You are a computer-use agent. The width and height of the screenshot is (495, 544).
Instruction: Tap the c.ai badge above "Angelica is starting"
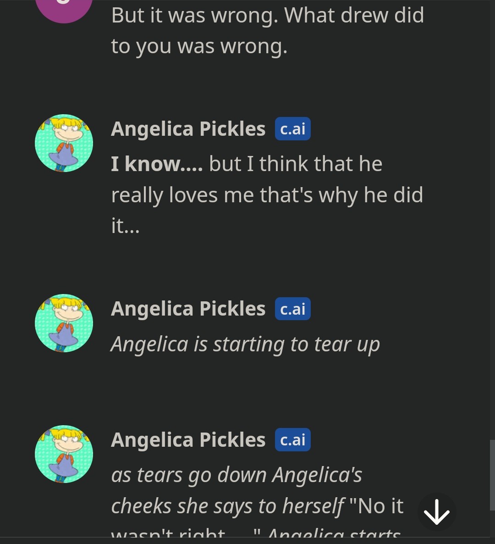(292, 309)
